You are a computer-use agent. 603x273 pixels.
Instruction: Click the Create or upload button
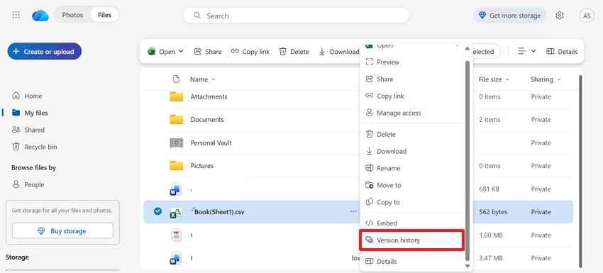(x=44, y=51)
